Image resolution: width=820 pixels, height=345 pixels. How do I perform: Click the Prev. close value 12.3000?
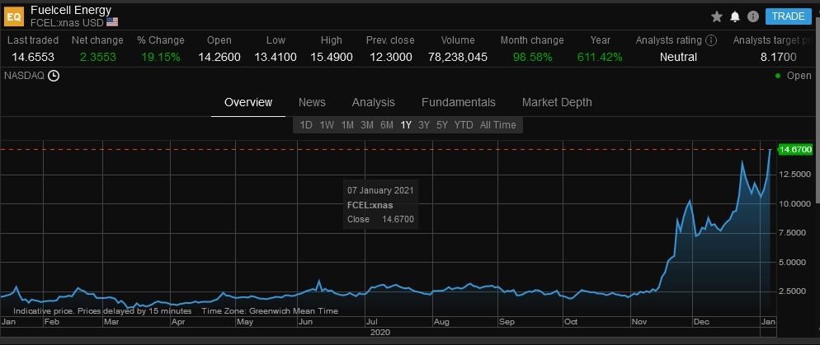391,58
